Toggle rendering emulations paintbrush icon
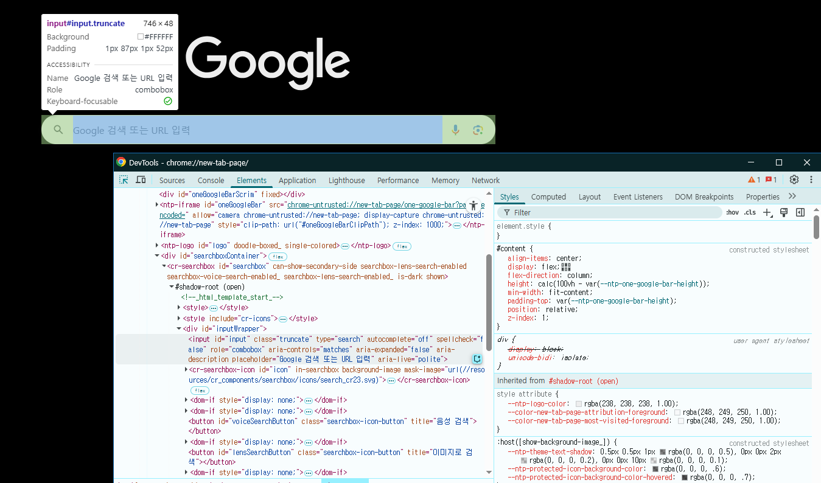Viewport: 821px width, 483px height. tap(784, 212)
